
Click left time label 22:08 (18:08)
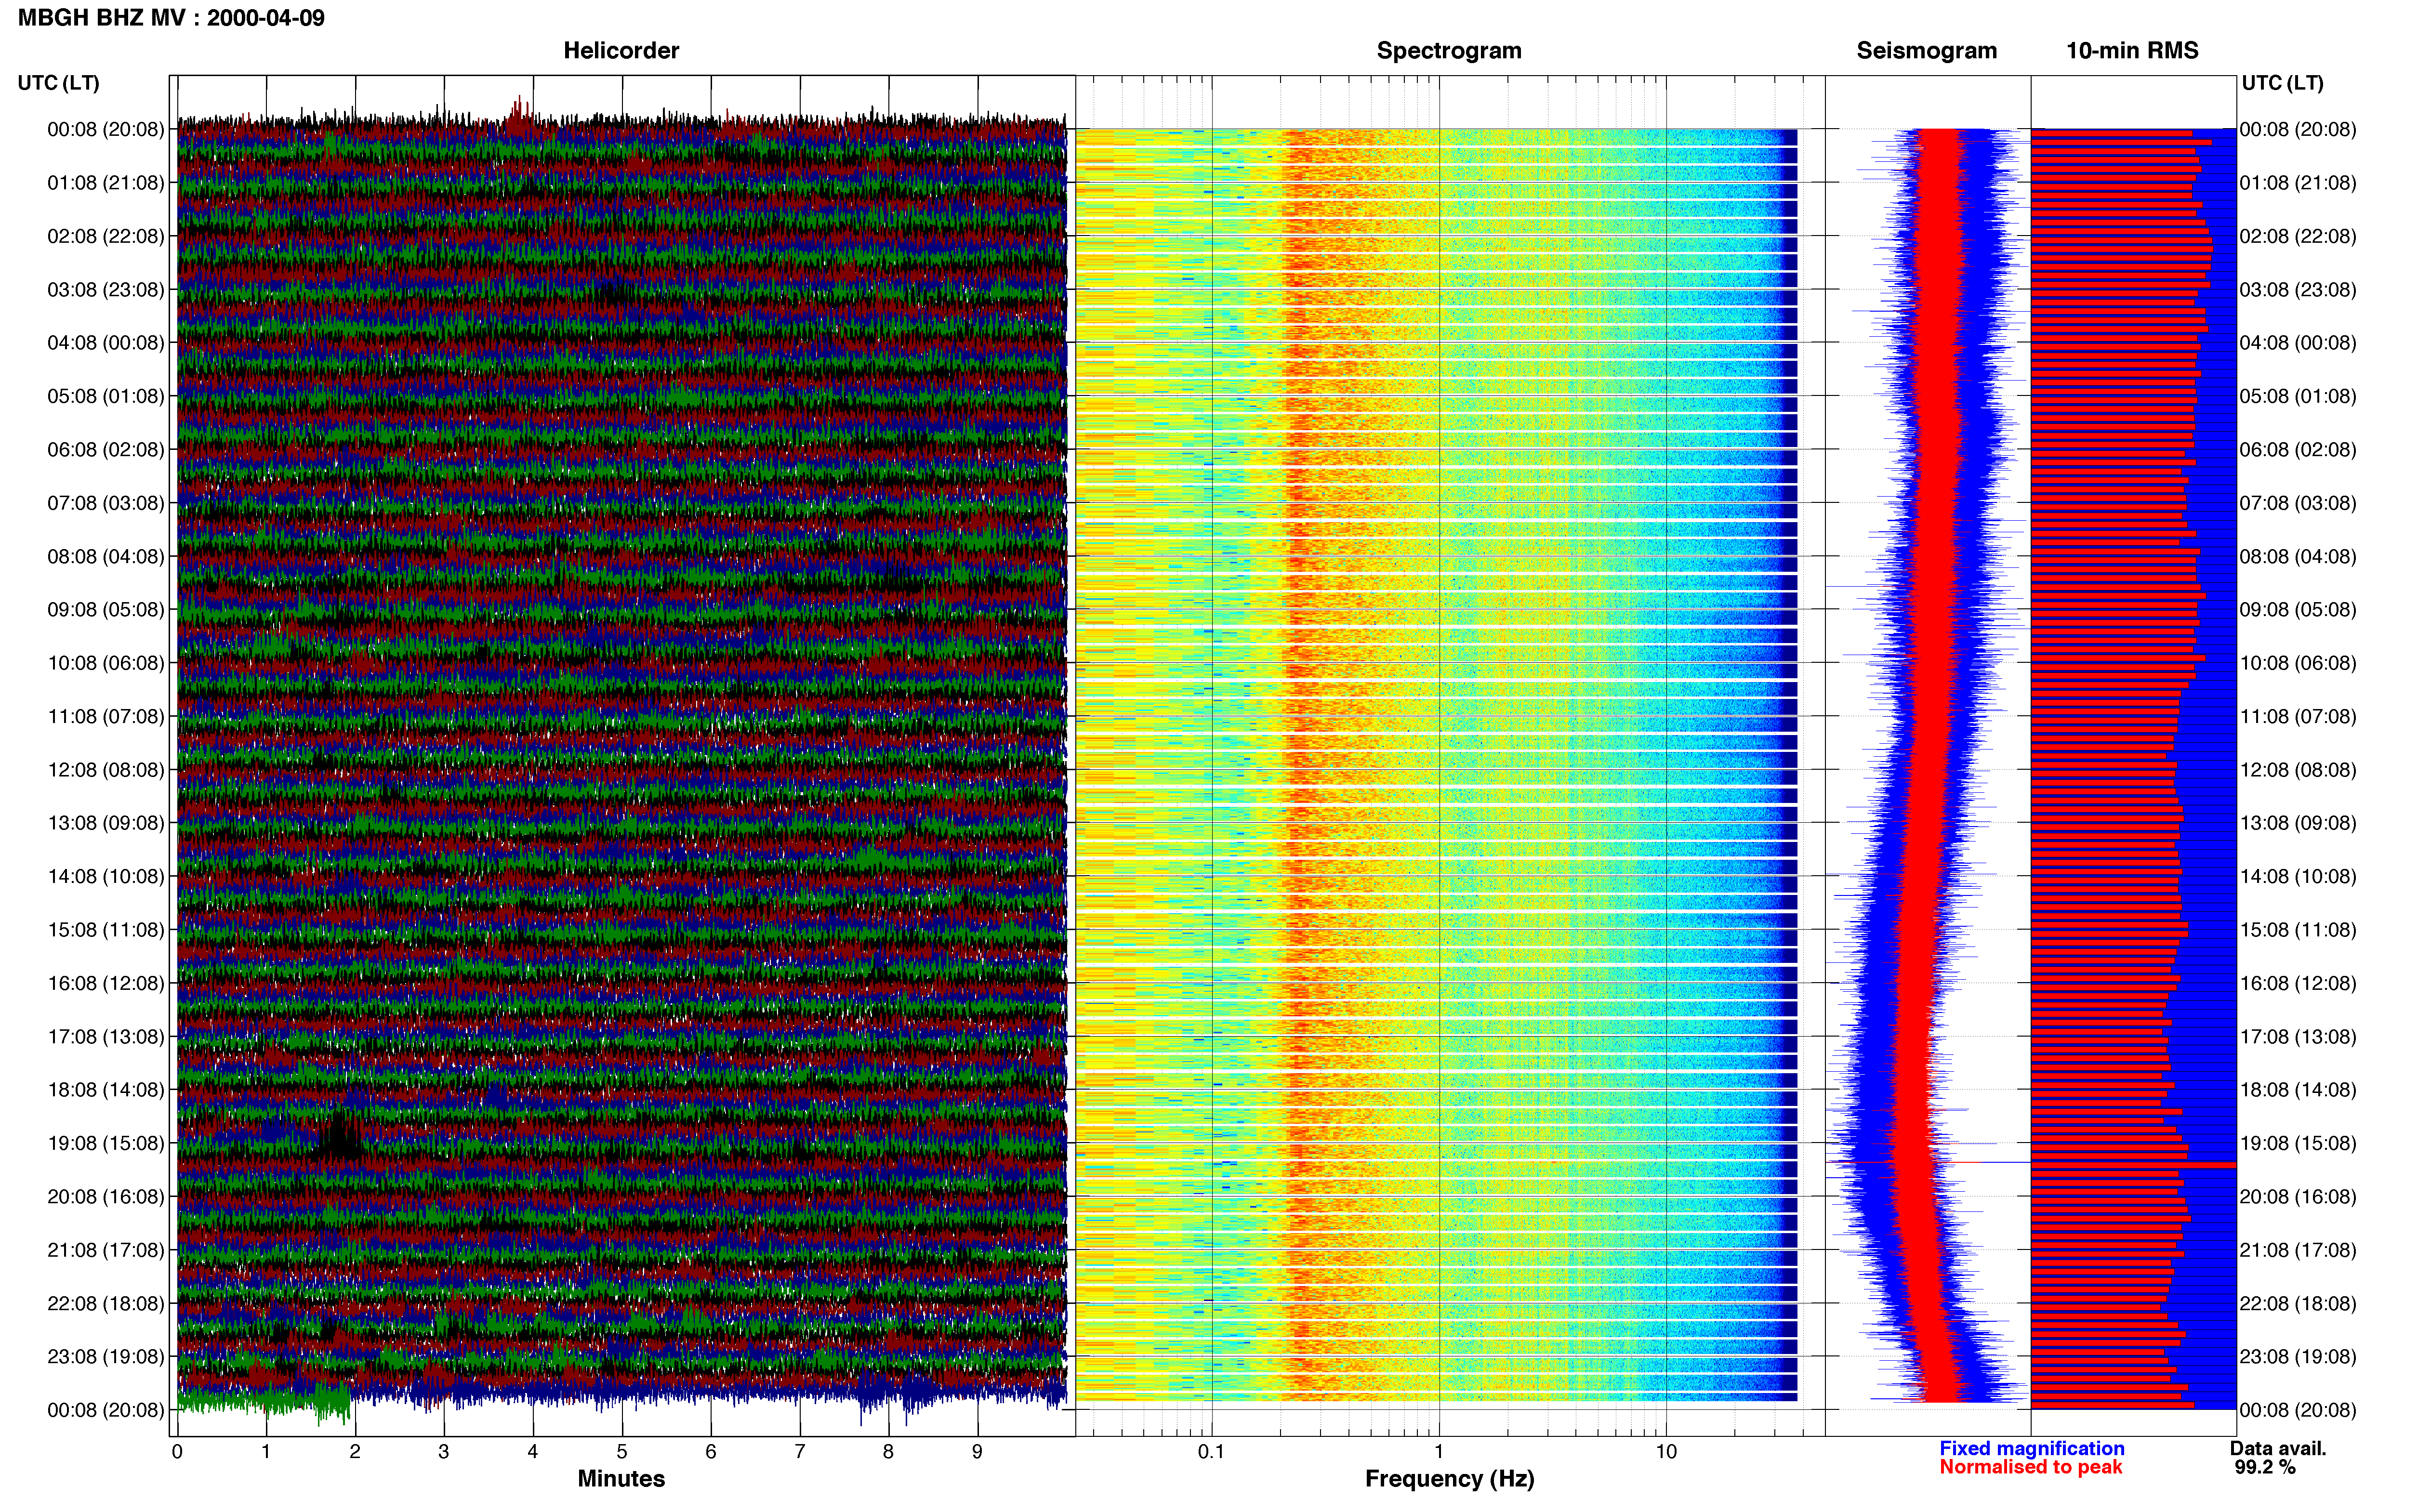(x=105, y=1303)
